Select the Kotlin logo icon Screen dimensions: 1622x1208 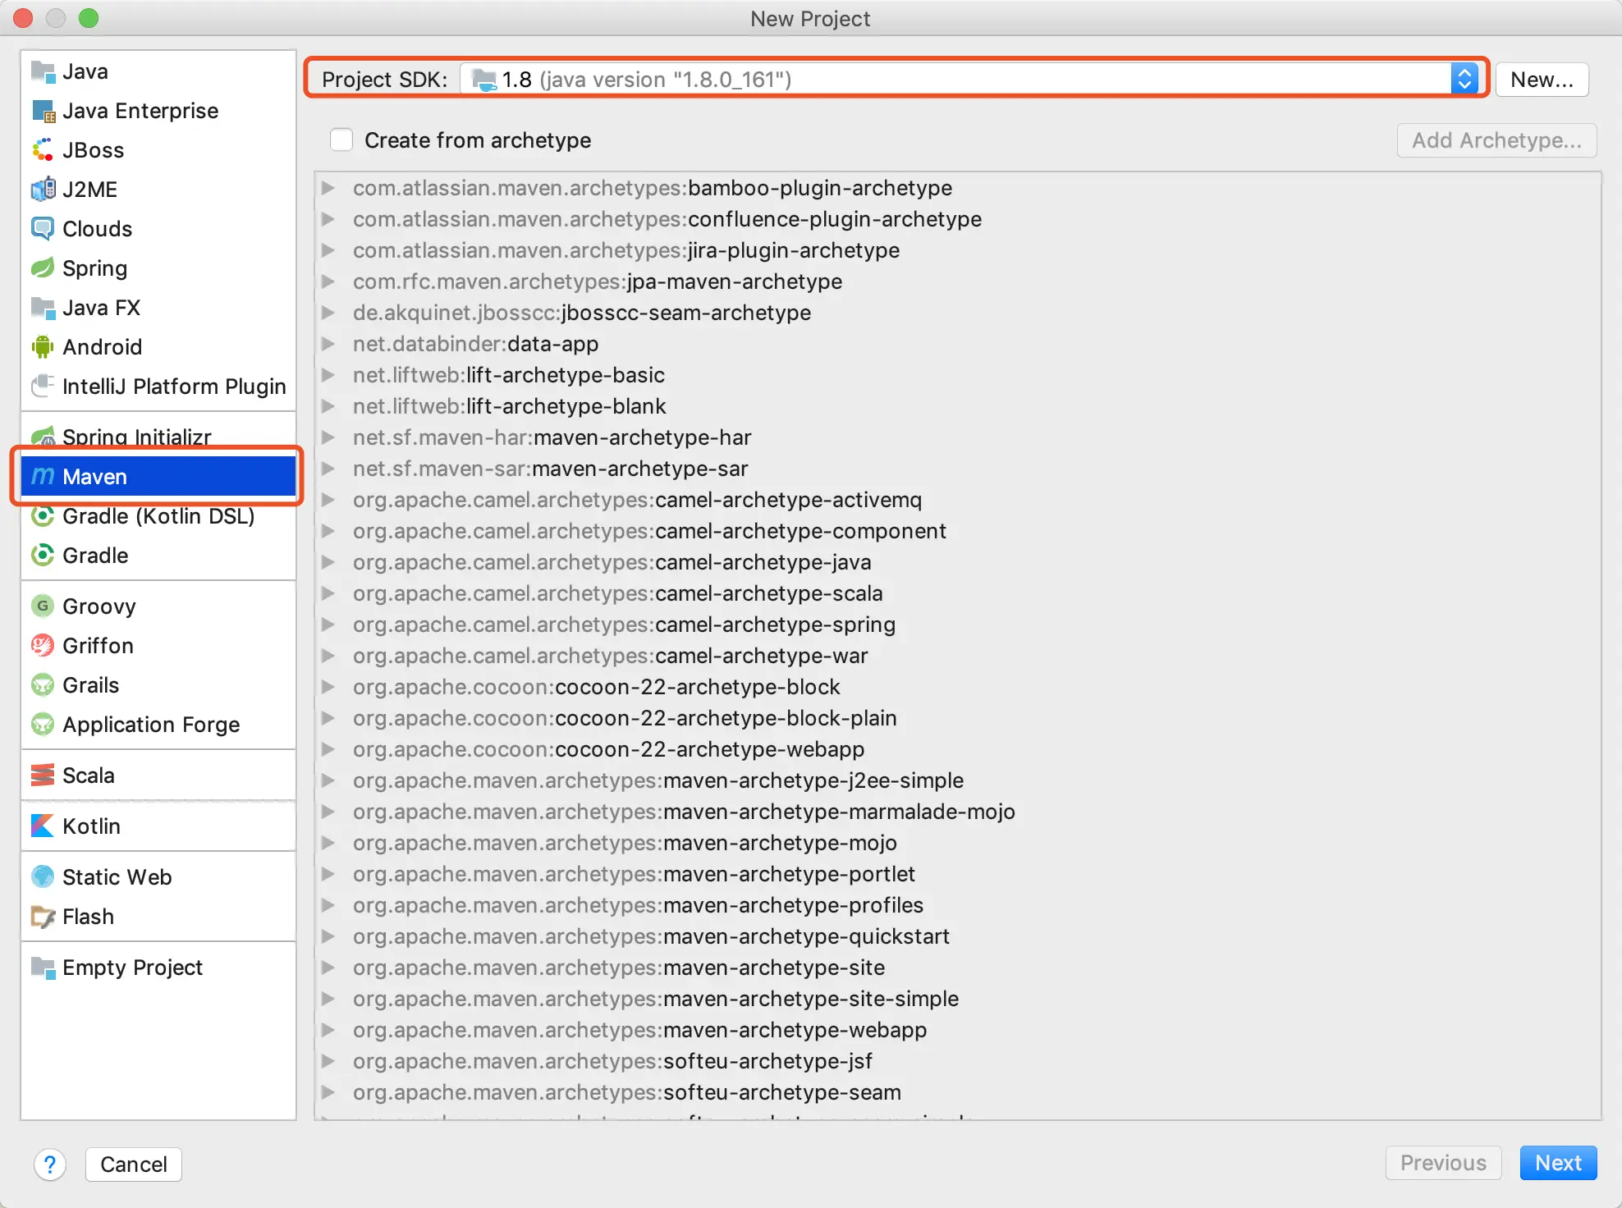click(x=43, y=826)
